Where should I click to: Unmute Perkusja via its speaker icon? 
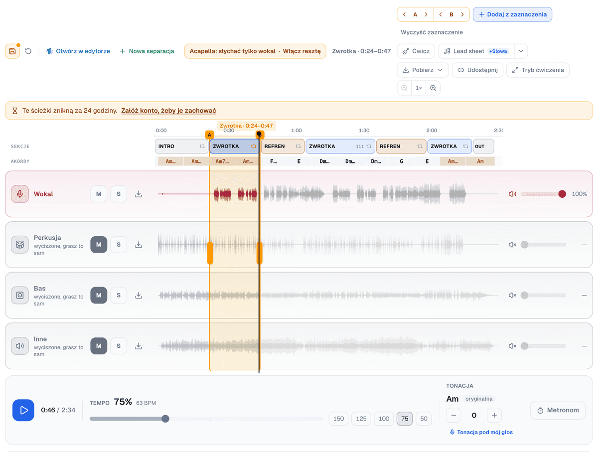(x=512, y=245)
